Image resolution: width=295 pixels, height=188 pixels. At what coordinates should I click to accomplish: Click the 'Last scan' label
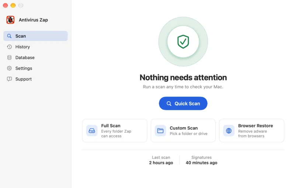(x=161, y=157)
